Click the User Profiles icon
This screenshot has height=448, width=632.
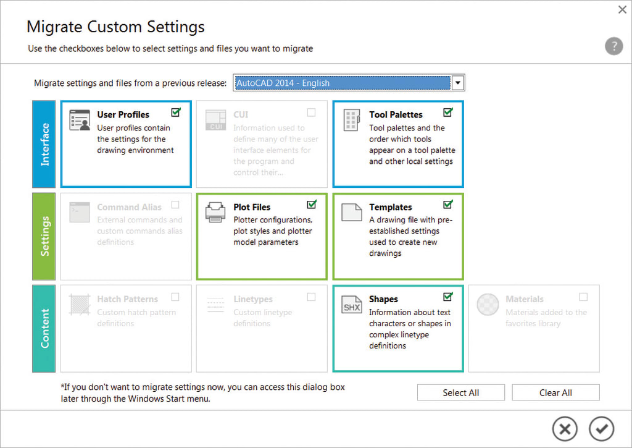pos(78,120)
